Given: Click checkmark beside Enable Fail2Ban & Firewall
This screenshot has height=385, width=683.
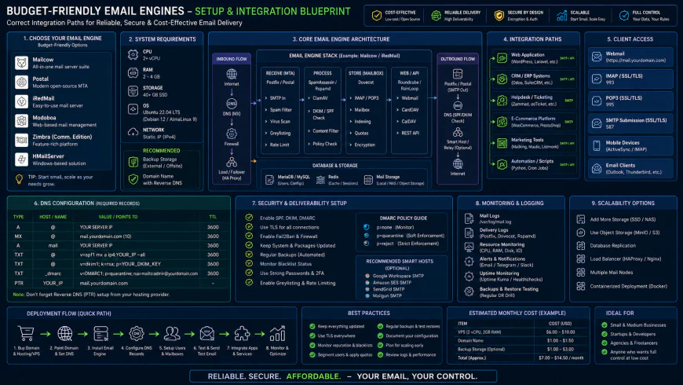Looking at the screenshot, I should 249,236.
